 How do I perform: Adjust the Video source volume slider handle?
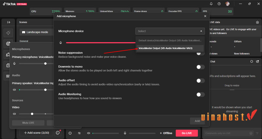tap(32, 114)
